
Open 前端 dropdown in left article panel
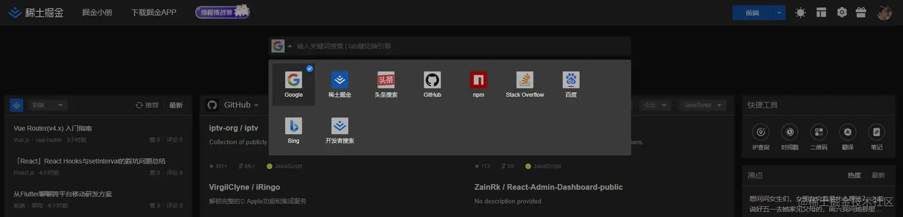pyautogui.click(x=47, y=105)
